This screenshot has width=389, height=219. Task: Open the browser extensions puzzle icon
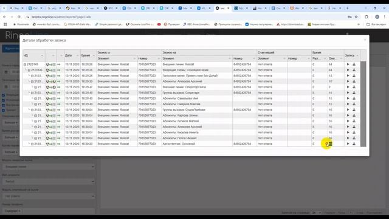pyautogui.click(x=367, y=17)
